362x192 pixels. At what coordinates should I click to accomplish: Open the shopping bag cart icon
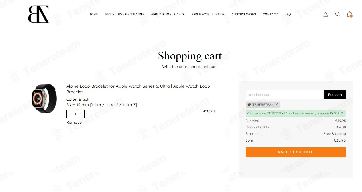click(349, 14)
